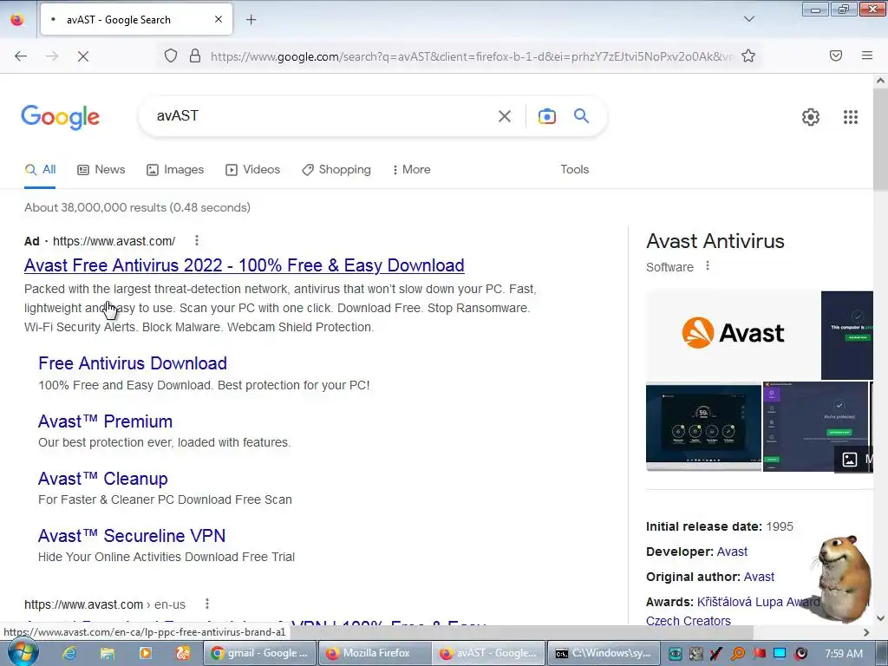This screenshot has width=888, height=666.
Task: Click About 38,000,000 results text
Action: [x=137, y=207]
